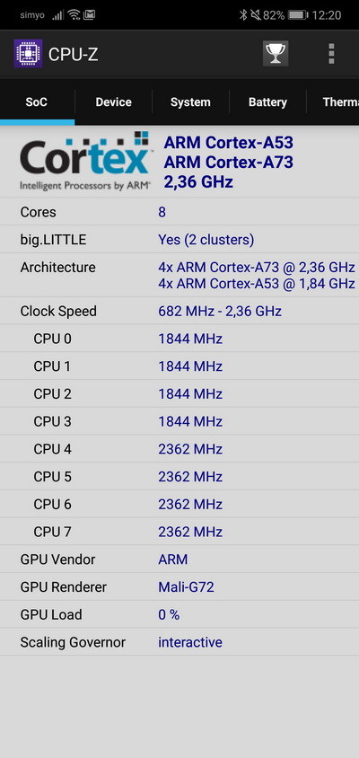Tap the Clock Speed row
359x758 pixels.
[179, 311]
